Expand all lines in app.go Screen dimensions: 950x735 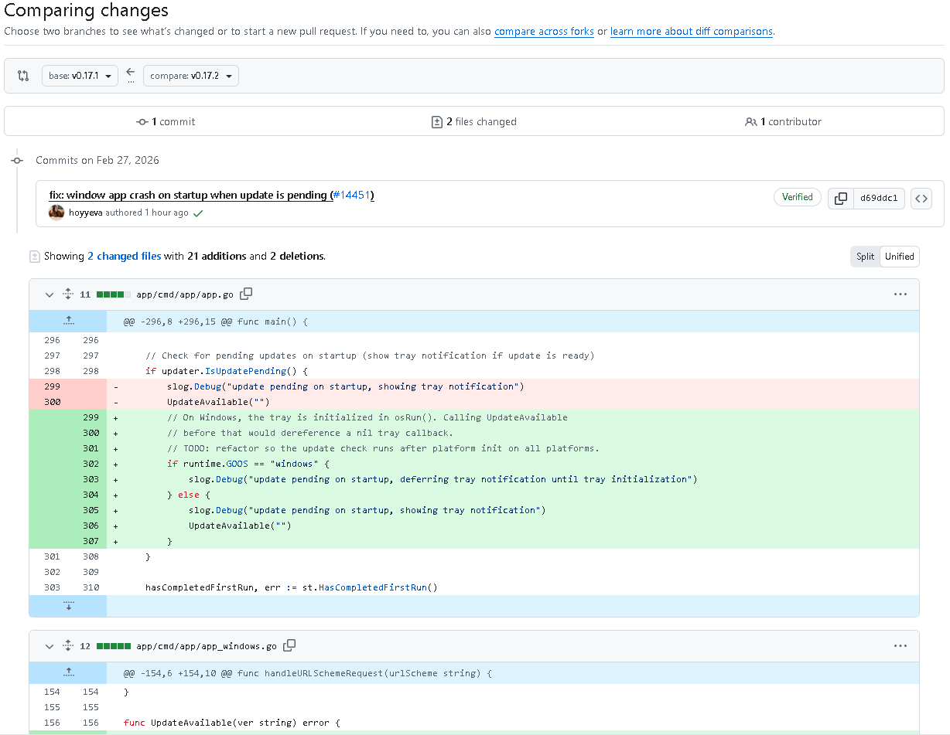pos(68,294)
